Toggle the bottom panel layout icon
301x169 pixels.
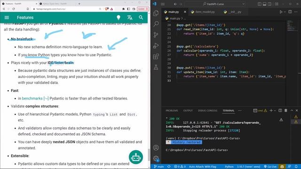264,4
